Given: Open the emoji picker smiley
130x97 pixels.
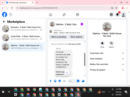Looking at the screenshot, I should pos(78,81).
